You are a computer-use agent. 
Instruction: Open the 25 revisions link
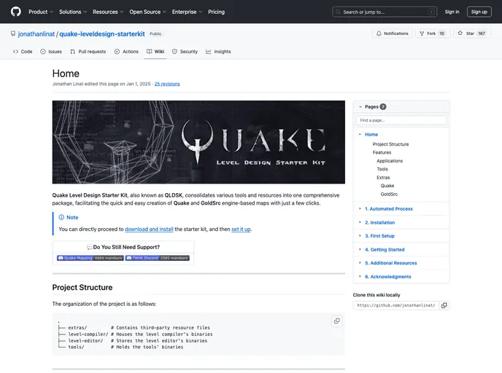coord(167,84)
